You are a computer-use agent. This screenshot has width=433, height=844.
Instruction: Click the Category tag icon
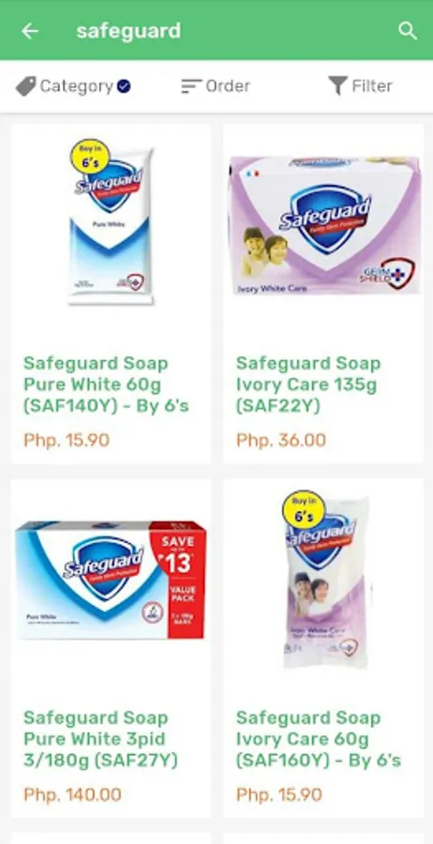[25, 86]
